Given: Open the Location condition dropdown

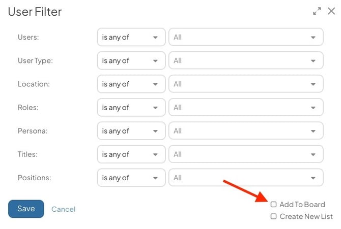Looking at the screenshot, I should 131,84.
